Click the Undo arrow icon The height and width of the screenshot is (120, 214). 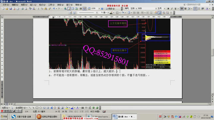53,9
